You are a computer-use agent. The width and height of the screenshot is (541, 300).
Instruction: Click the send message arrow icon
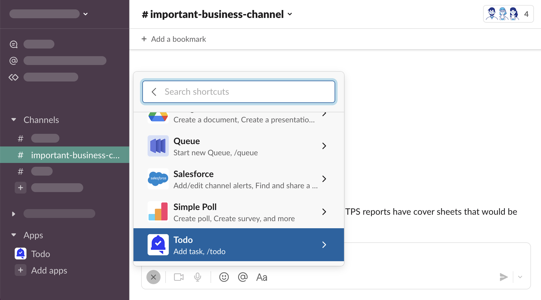point(503,277)
